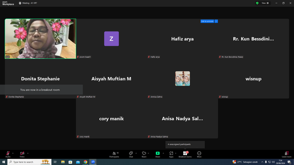The image size is (294, 165).
Task: Click the Windows search box
Action: (x=29, y=162)
